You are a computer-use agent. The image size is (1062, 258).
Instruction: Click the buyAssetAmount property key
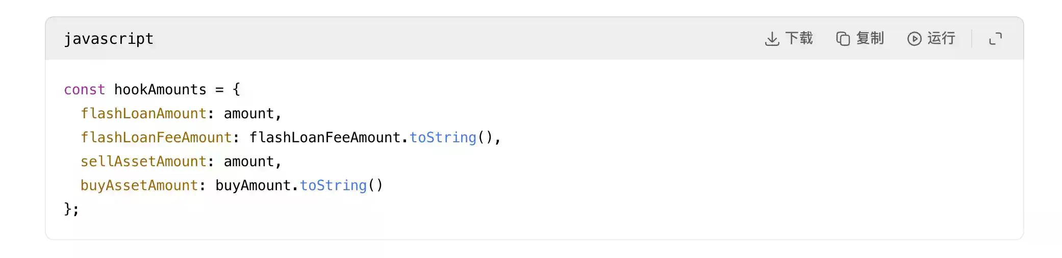(139, 186)
